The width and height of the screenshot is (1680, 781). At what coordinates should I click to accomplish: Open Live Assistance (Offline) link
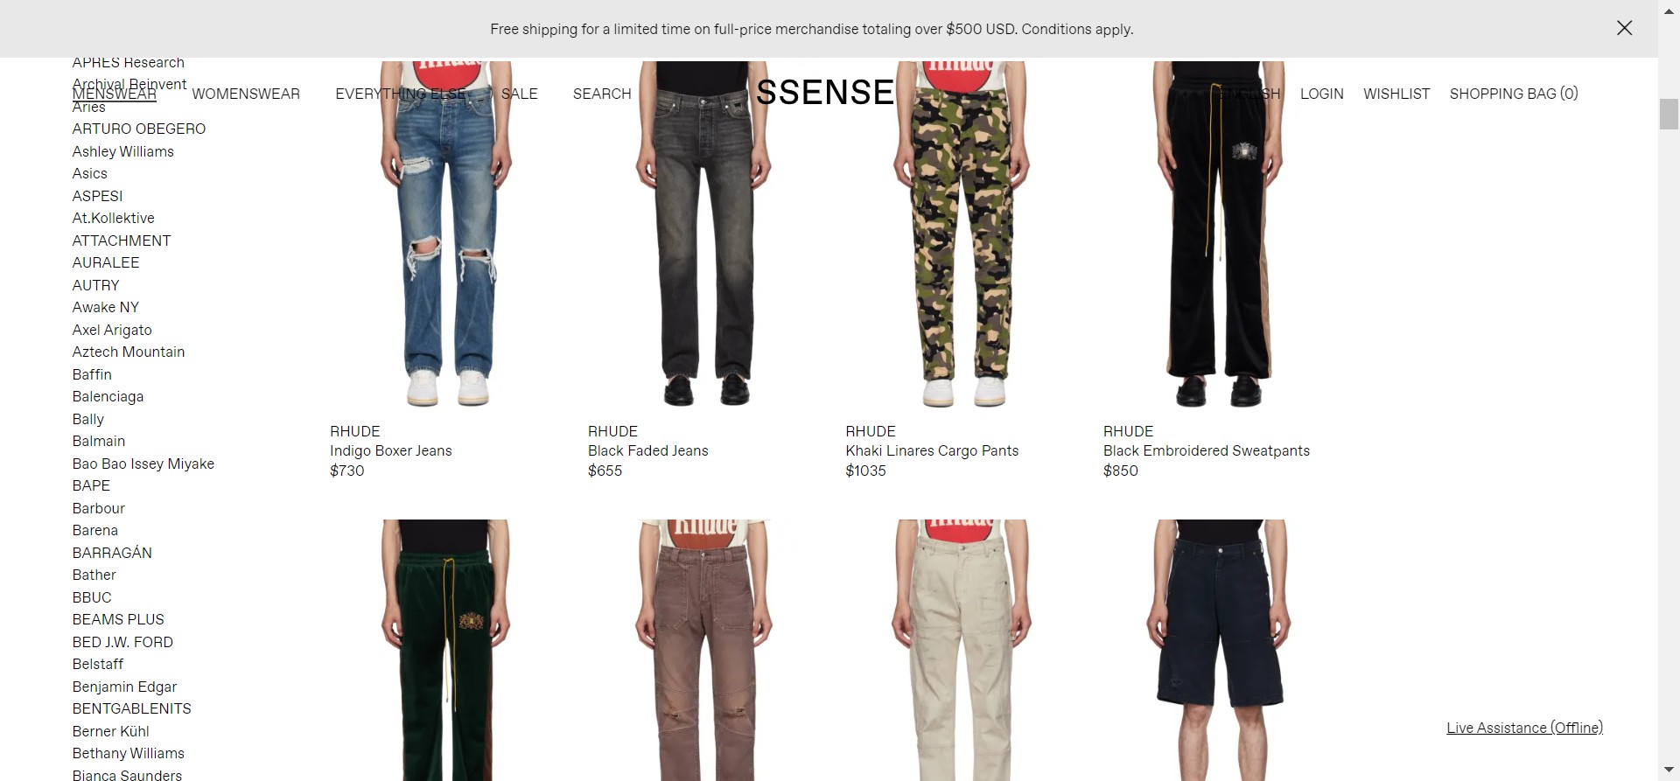(1524, 728)
